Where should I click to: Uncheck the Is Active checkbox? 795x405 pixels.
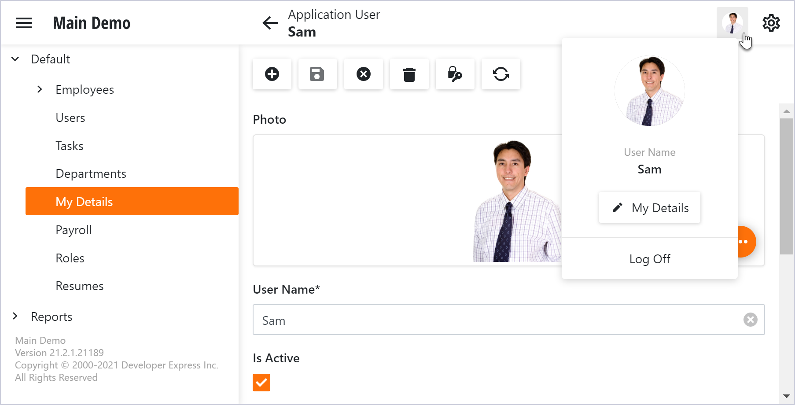click(x=261, y=383)
